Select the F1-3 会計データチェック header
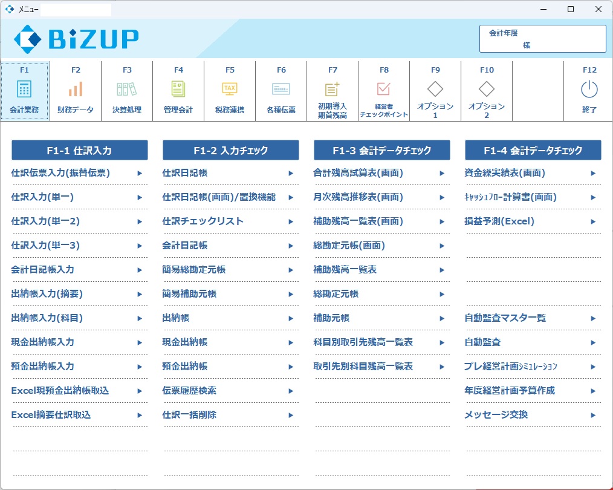Viewport: 613px width, 490px height. click(x=382, y=150)
